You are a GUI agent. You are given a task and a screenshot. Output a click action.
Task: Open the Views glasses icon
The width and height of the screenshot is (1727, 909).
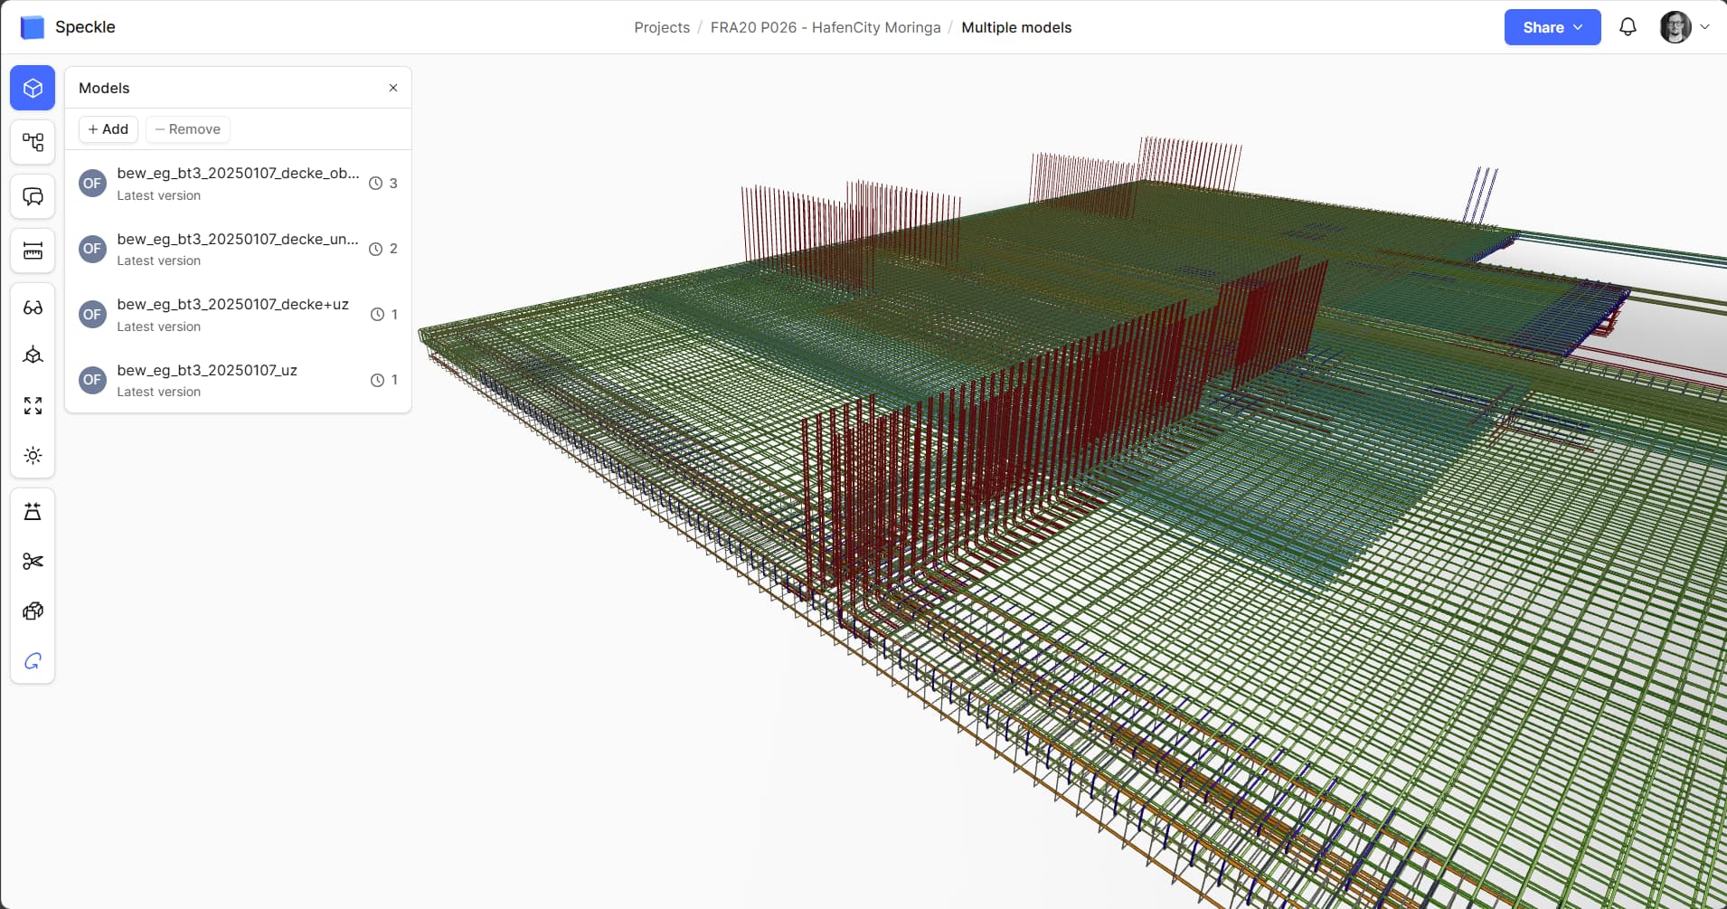[33, 308]
